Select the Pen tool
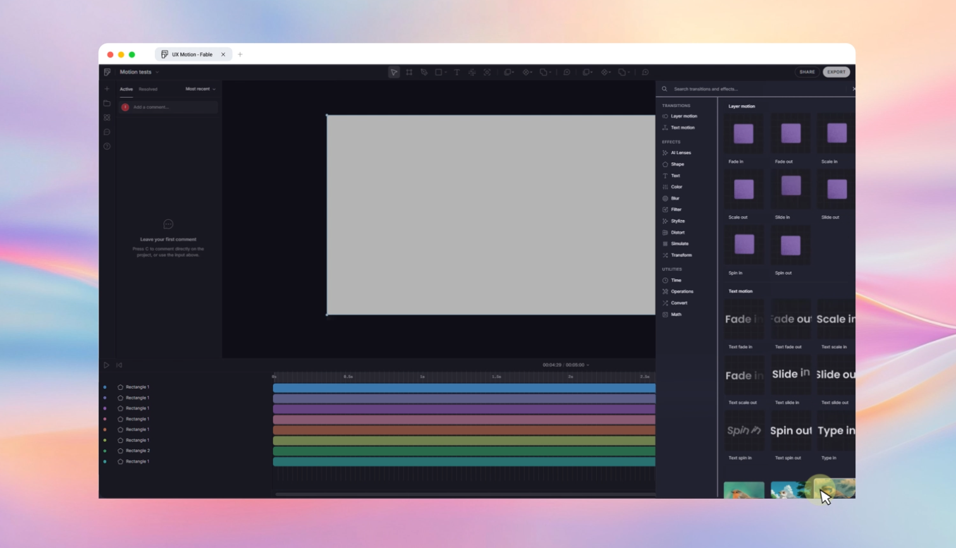This screenshot has height=548, width=956. (x=424, y=72)
